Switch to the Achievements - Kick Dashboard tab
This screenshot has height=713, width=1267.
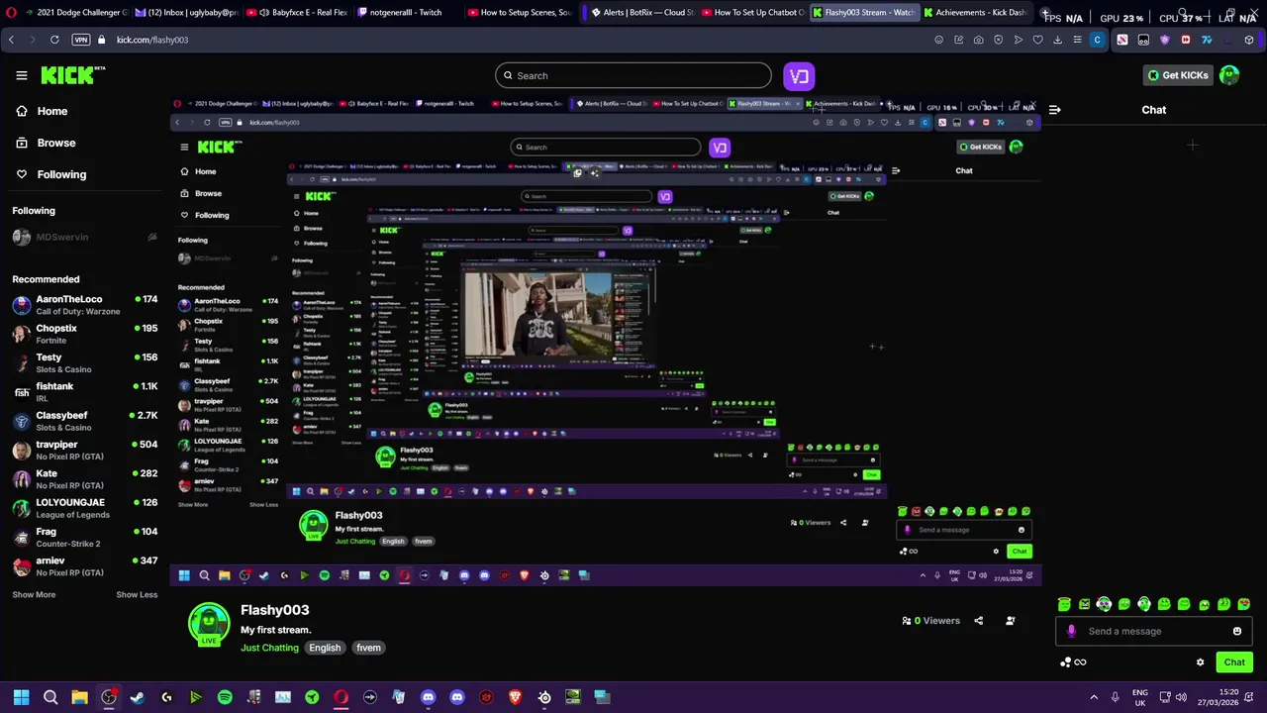tap(974, 12)
